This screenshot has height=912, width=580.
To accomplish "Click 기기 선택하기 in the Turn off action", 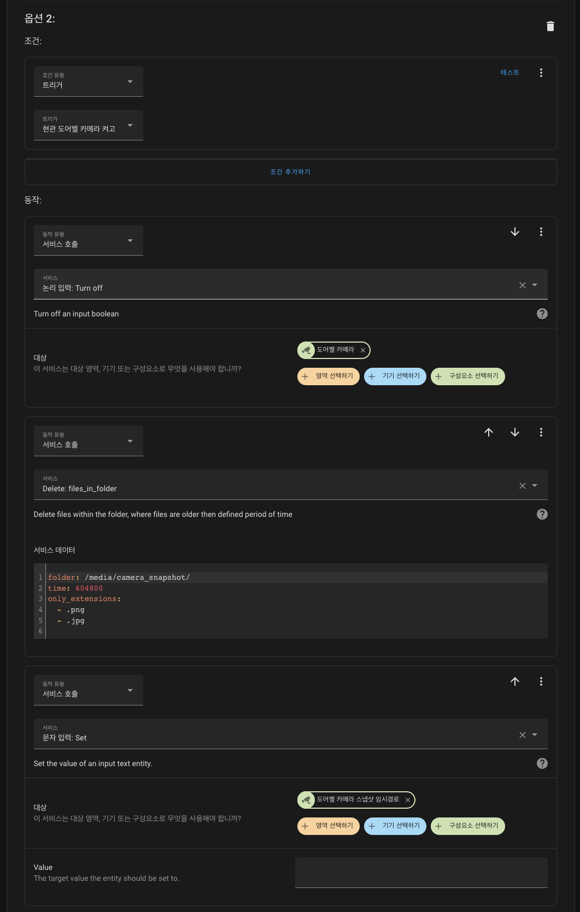I will (x=395, y=376).
